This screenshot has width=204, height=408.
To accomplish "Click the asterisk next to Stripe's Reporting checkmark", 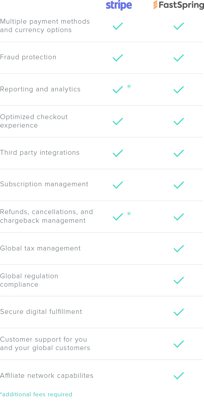I will click(x=129, y=87).
